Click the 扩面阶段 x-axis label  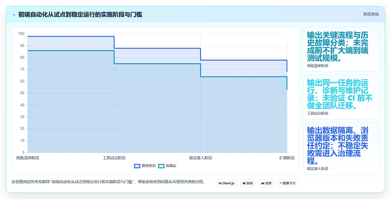click(x=287, y=158)
